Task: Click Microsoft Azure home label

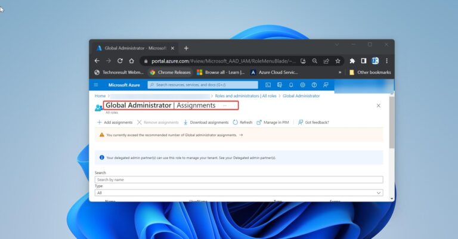Action: (124, 85)
